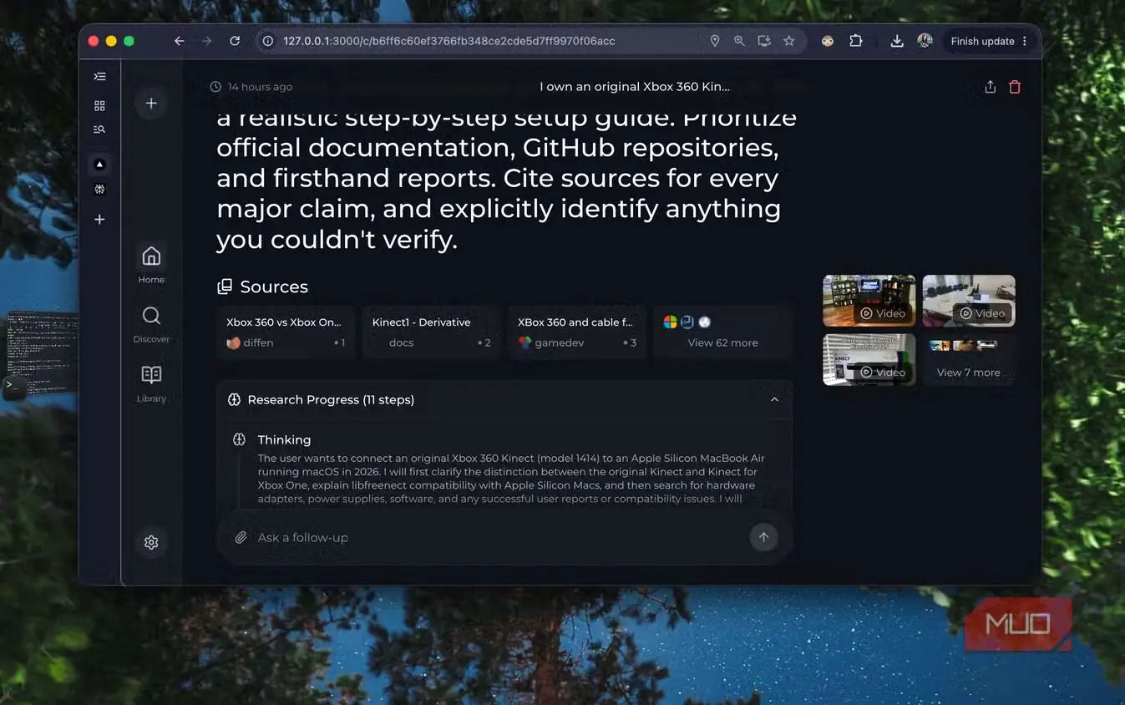Send follow-up with arrow button
Viewport: 1125px width, 705px height.
[x=763, y=537]
